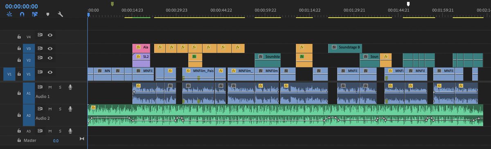Target track V4 button
This screenshot has height=149, width=491.
point(29,37)
